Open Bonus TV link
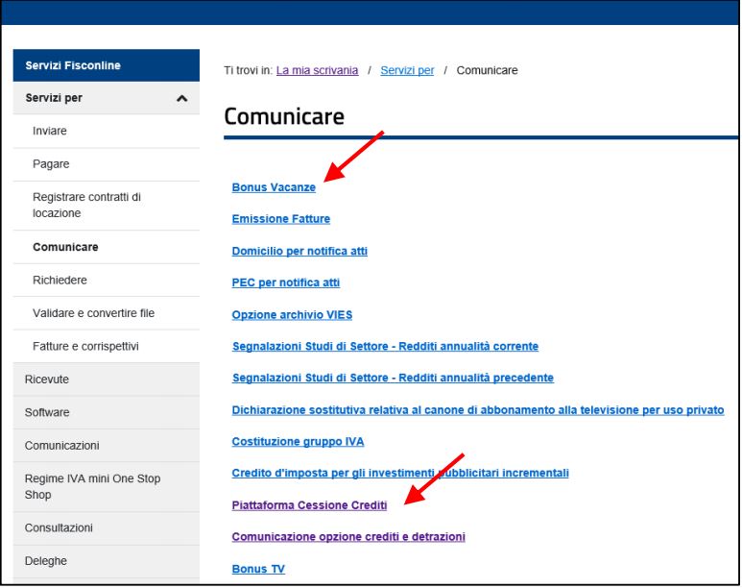Screen dimensions: 742x588 coord(258,569)
